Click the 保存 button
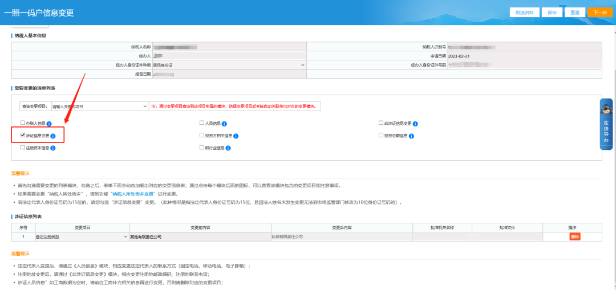The width and height of the screenshot is (616, 290). click(552, 13)
